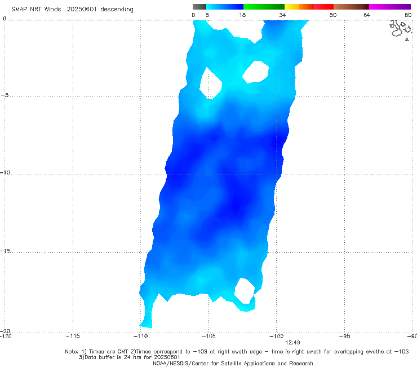
Task: Click the color bar label '50'
Action: (333, 15)
